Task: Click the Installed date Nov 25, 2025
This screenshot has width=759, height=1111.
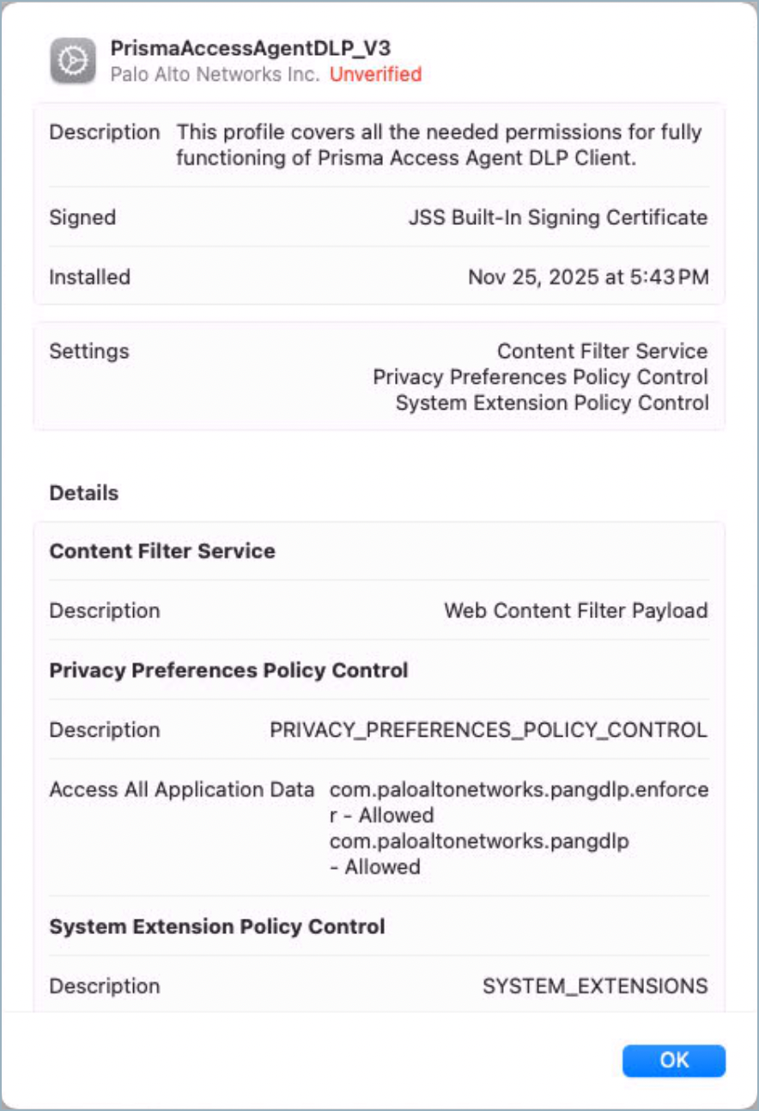Action: tap(587, 277)
